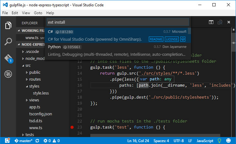This screenshot has width=236, height=144.
Task: Click the C# download count badge 181280
Action: pos(64,32)
